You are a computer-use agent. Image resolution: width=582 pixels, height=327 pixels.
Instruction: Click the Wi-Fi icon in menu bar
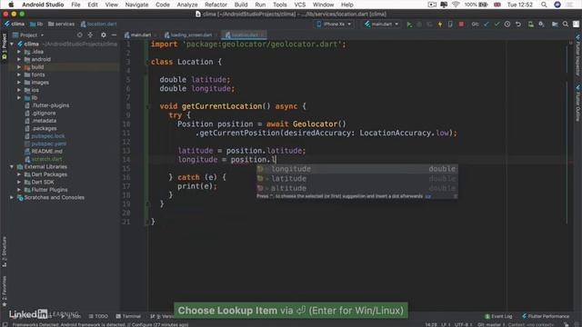click(456, 5)
